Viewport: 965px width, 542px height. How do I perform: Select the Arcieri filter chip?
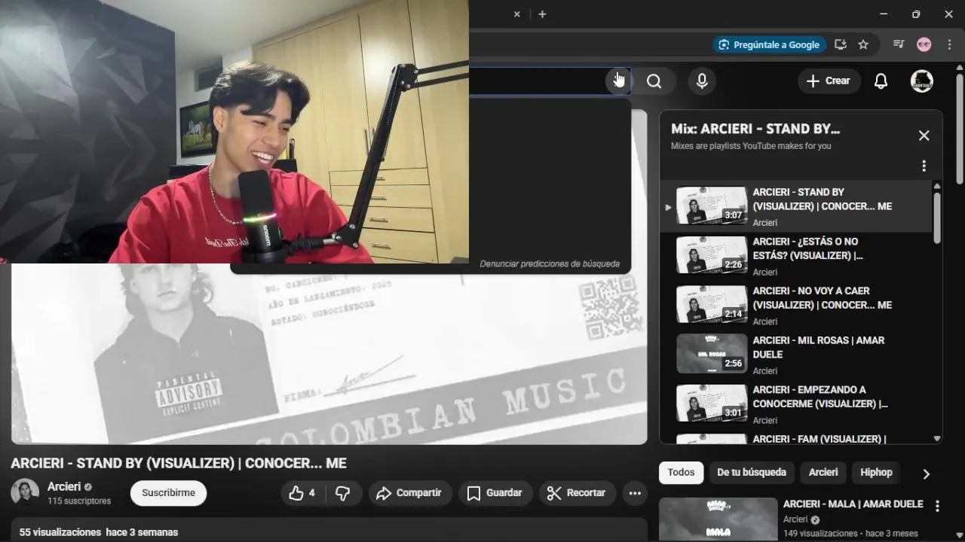coord(823,473)
